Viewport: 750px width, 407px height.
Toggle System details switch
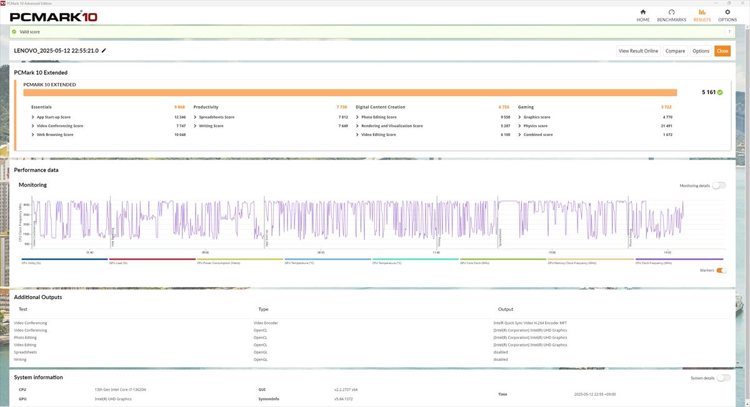click(723, 378)
